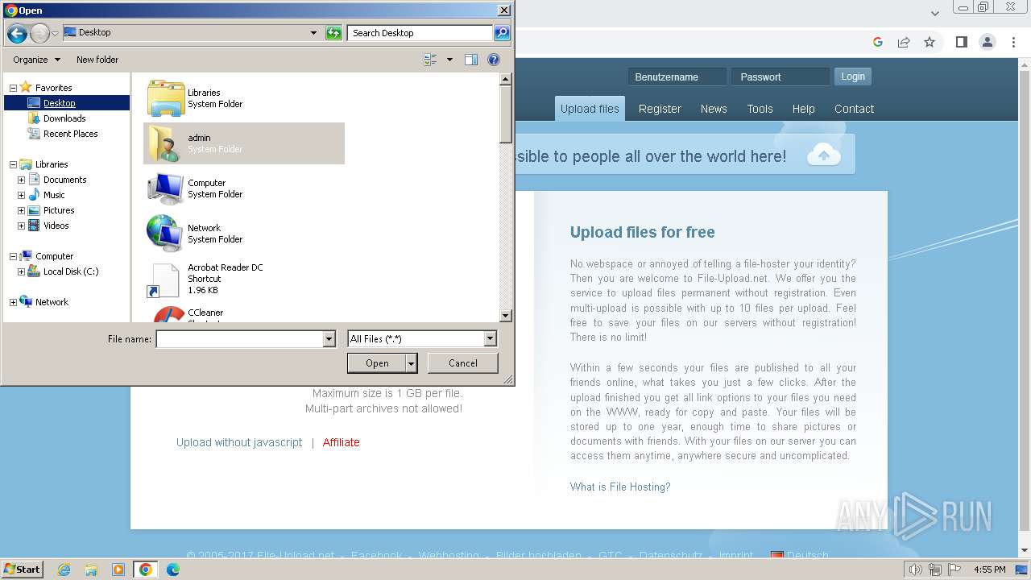Viewport: 1031px width, 580px height.
Task: Select the Network system folder item
Action: click(244, 234)
